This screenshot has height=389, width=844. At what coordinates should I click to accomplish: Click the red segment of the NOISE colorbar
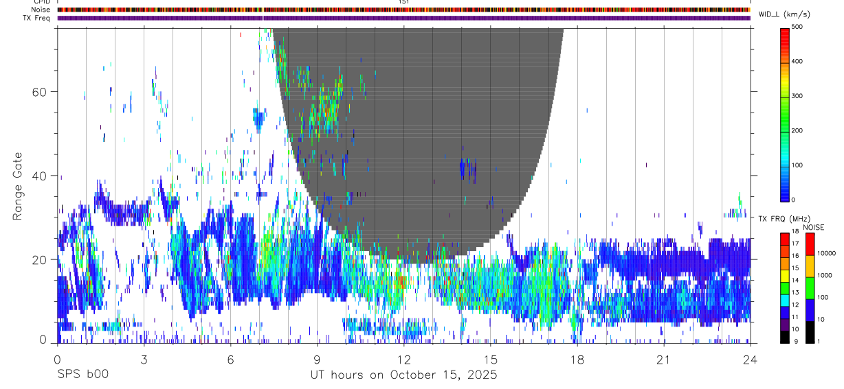pos(809,244)
